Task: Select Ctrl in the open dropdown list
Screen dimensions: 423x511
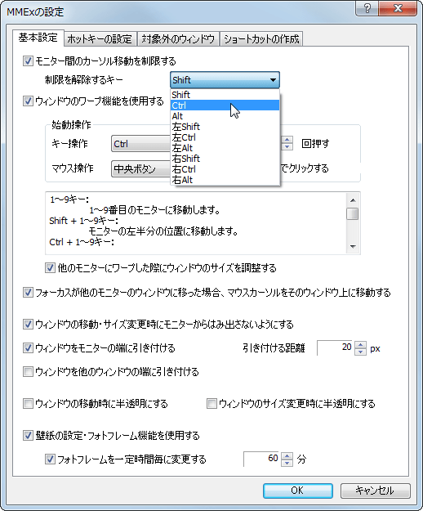Action: pyautogui.click(x=225, y=105)
